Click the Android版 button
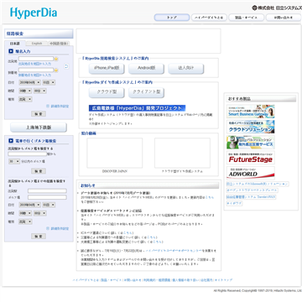This screenshot has width=302, height=302. [146, 69]
